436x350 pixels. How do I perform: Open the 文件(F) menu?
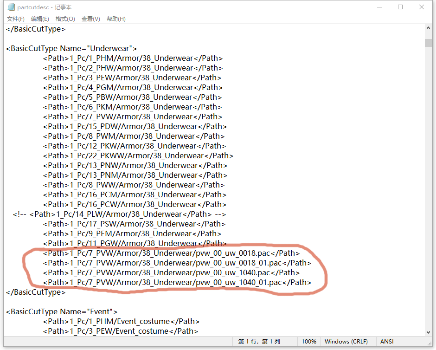16,19
